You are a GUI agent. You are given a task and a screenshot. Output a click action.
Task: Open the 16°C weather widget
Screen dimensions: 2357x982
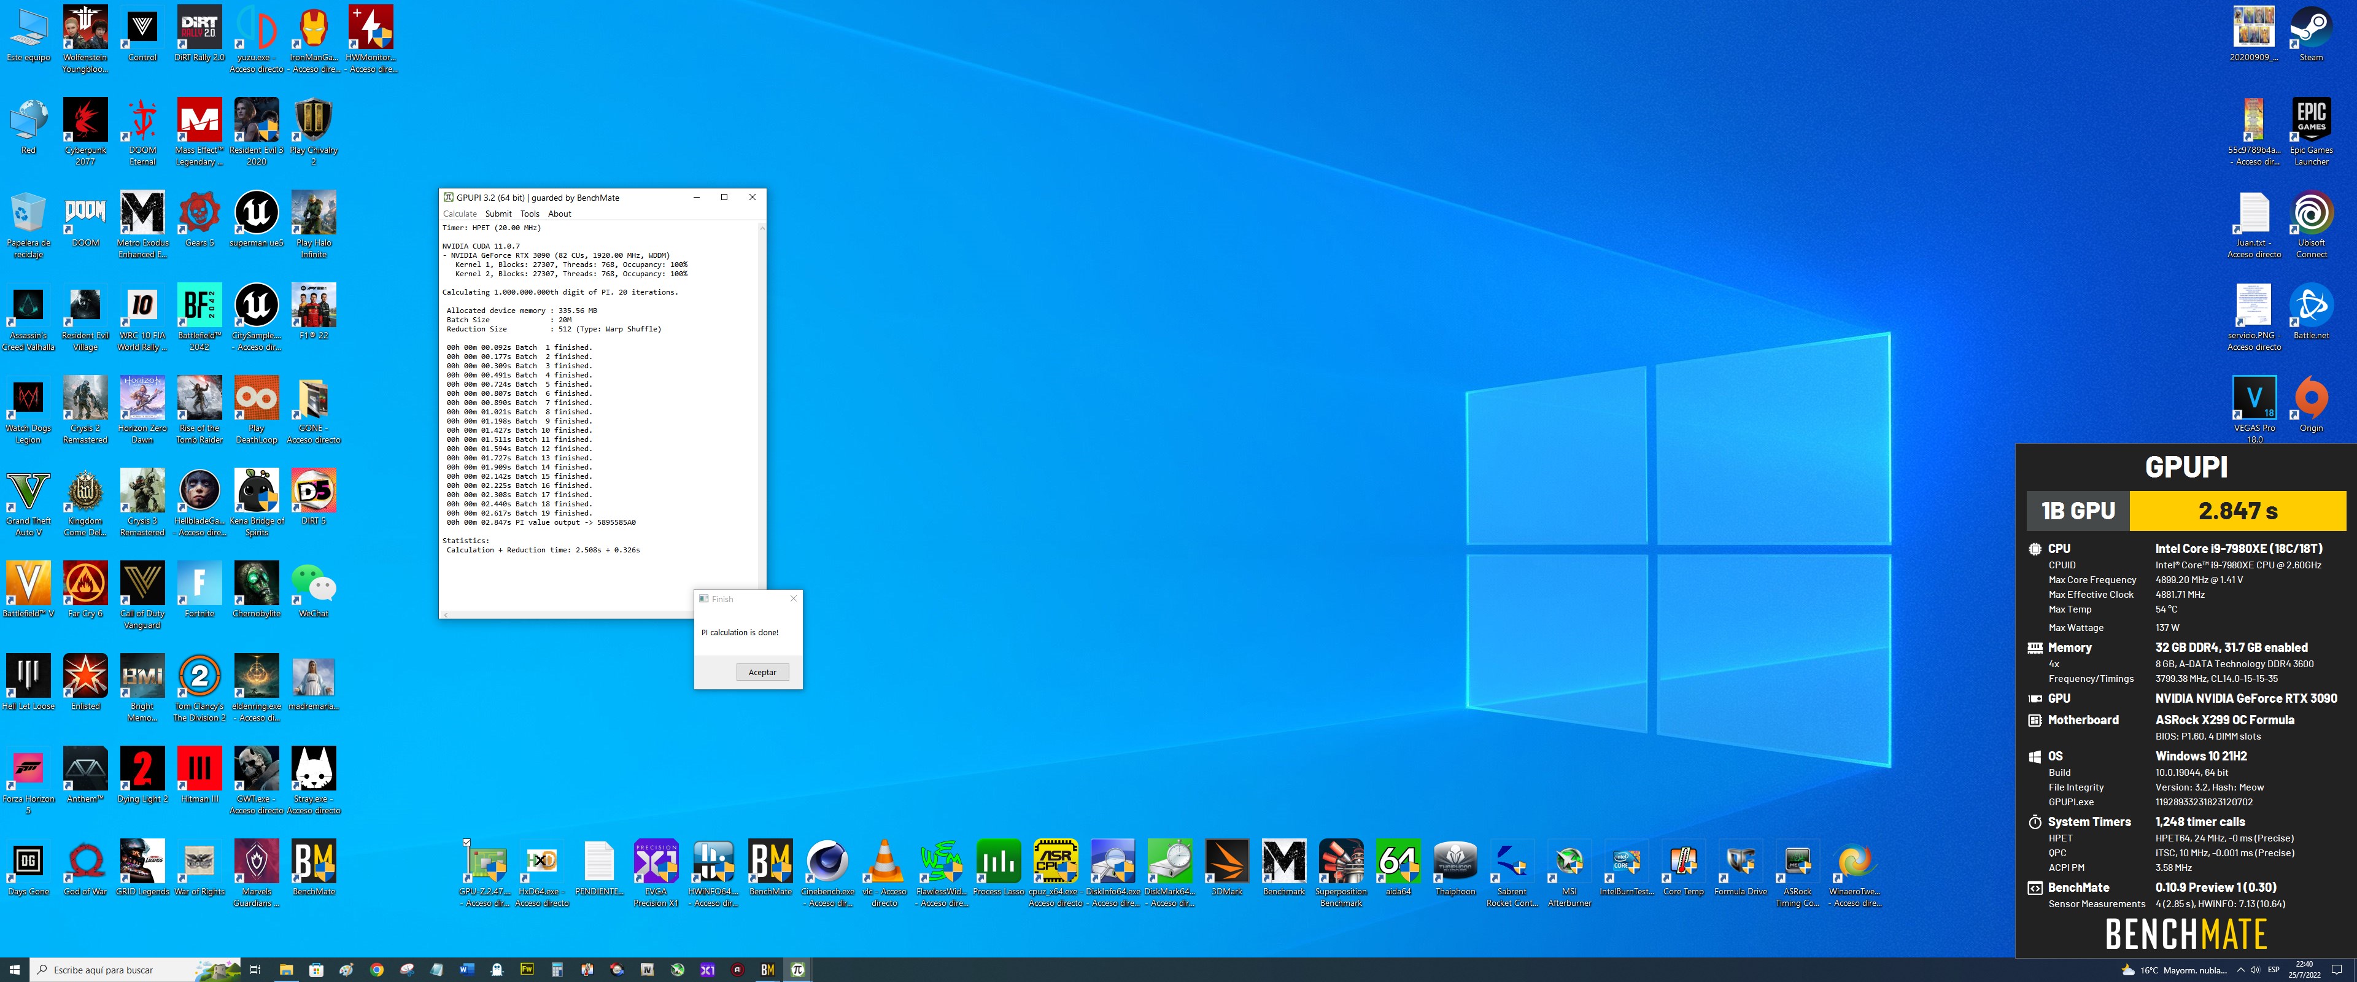[x=2174, y=970]
